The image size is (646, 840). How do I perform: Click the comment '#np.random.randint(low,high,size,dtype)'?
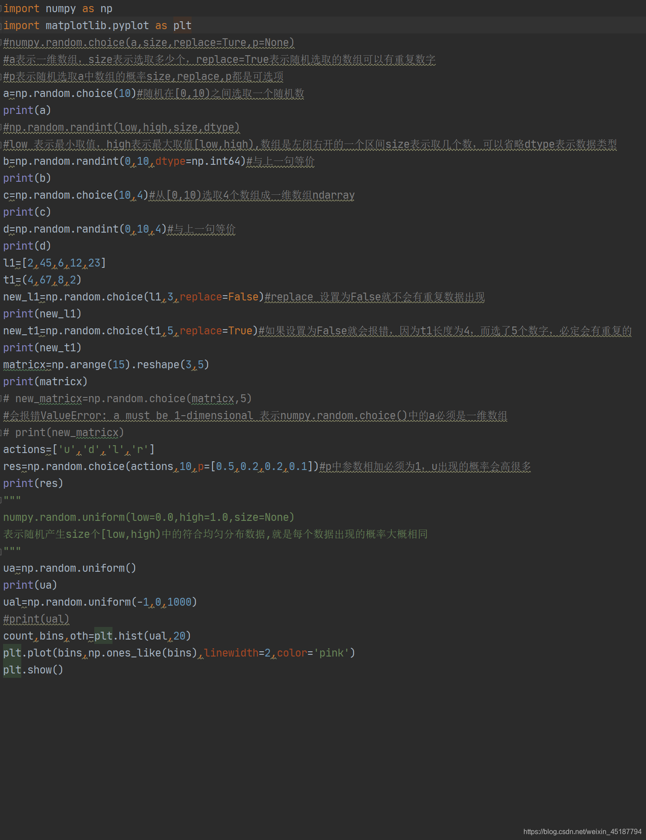point(121,127)
